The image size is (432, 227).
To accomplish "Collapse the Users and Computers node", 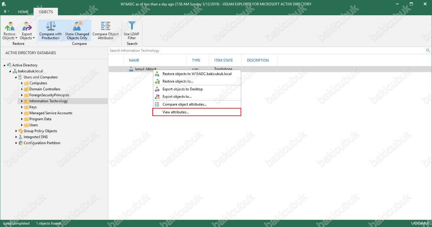I will [16, 77].
